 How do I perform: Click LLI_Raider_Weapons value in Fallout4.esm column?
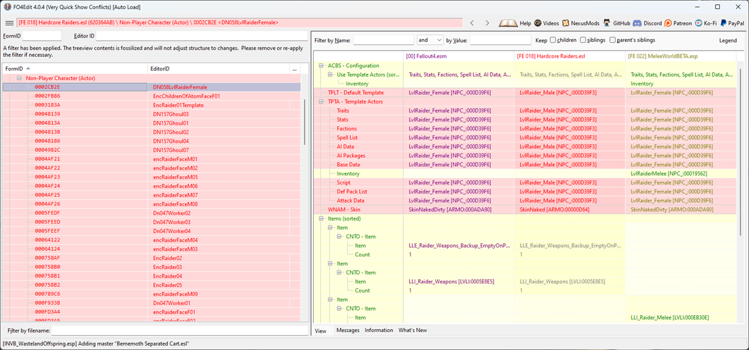click(451, 281)
